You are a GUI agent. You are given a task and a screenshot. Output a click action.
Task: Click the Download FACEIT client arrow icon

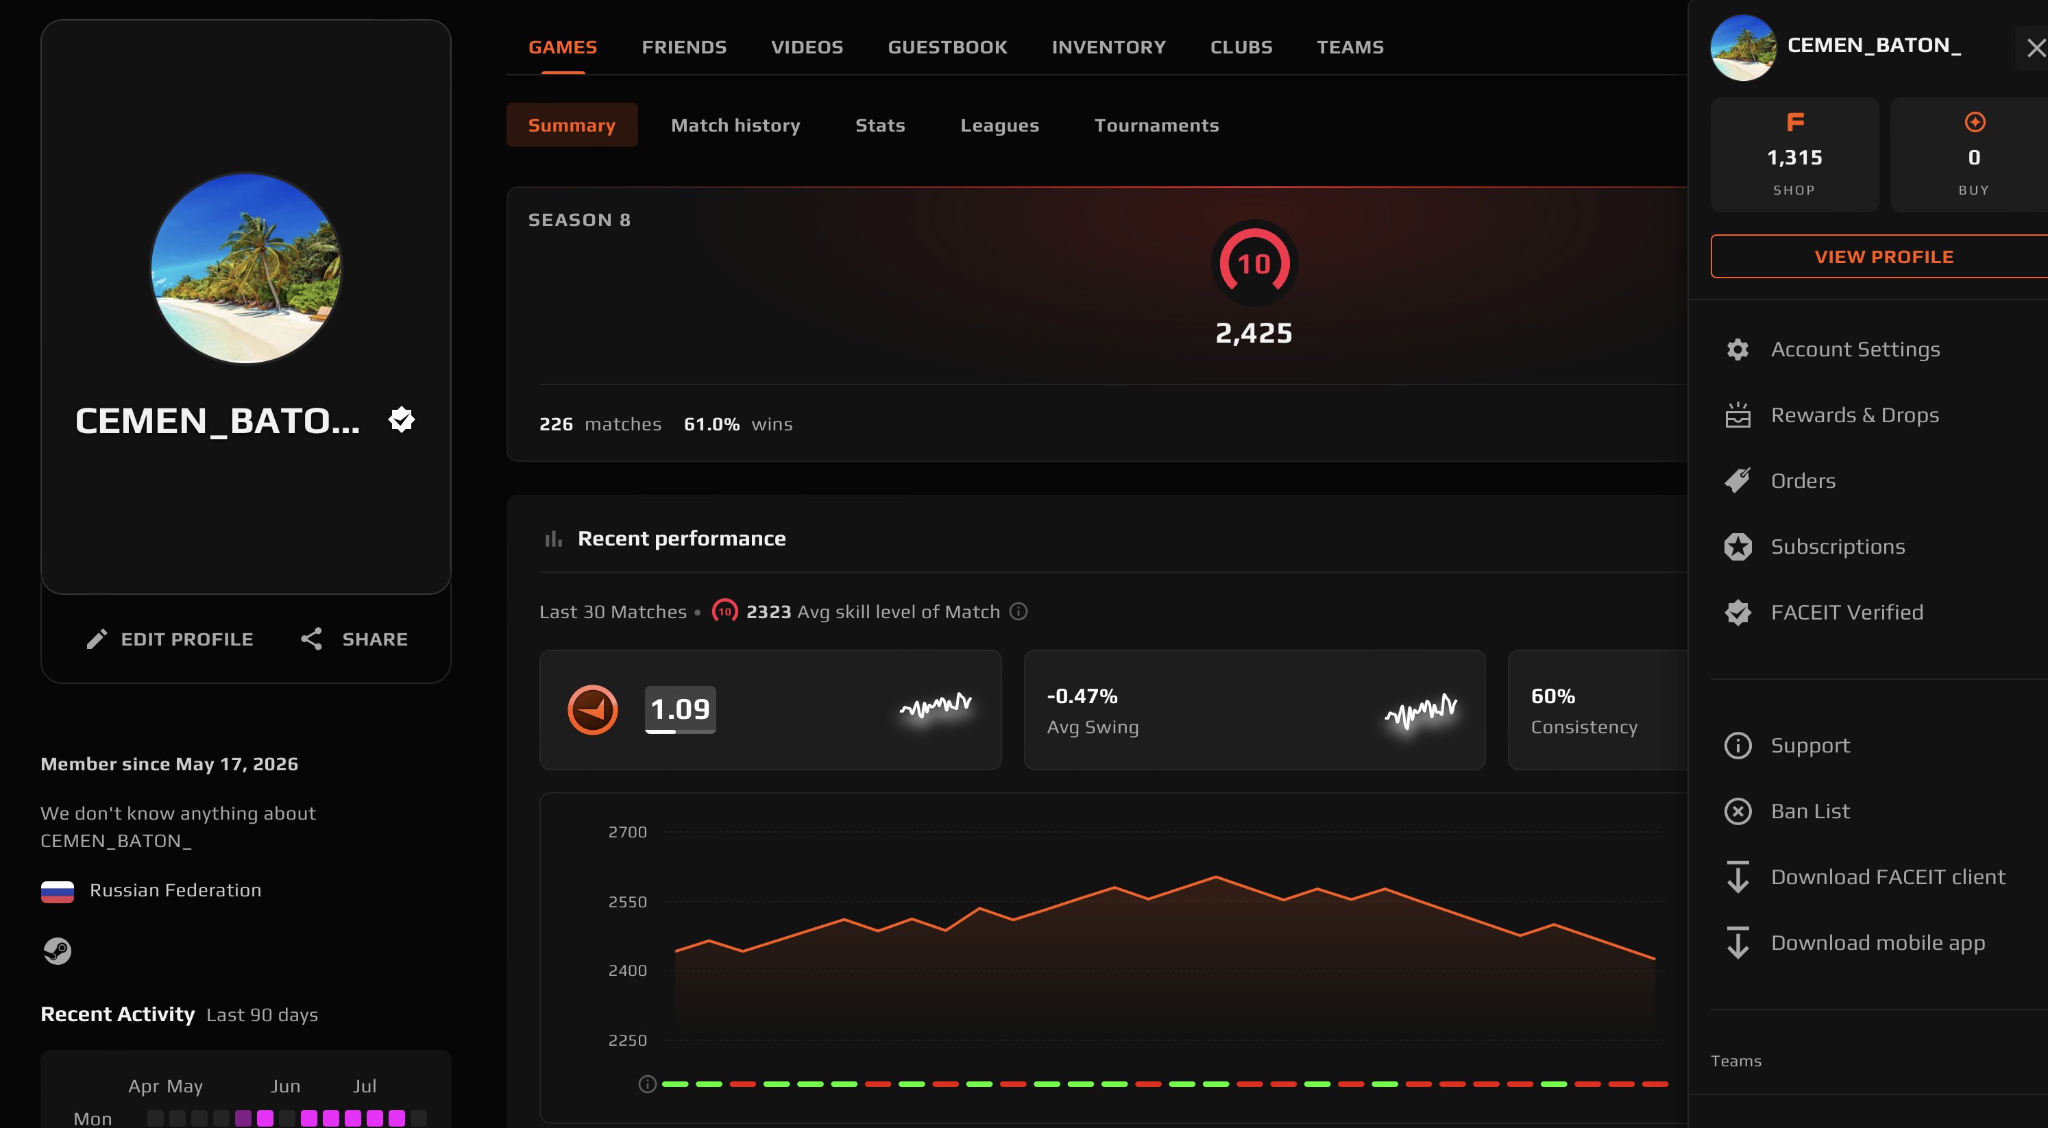click(x=1737, y=876)
